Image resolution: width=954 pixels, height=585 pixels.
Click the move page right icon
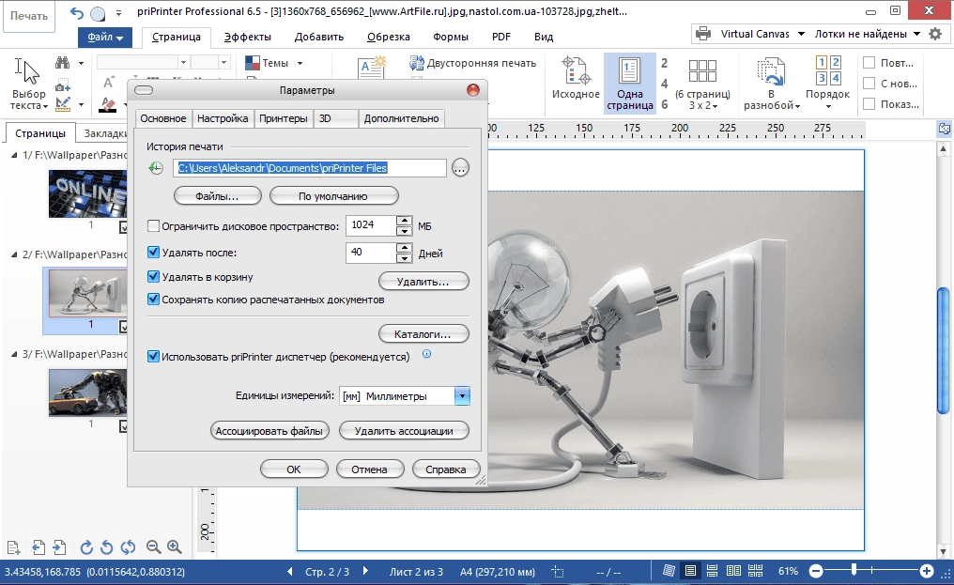[x=59, y=547]
